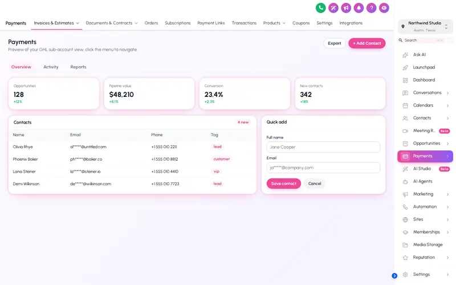This screenshot has width=456, height=285.
Task: Click the Email input field in Quick add
Action: pos(323,168)
